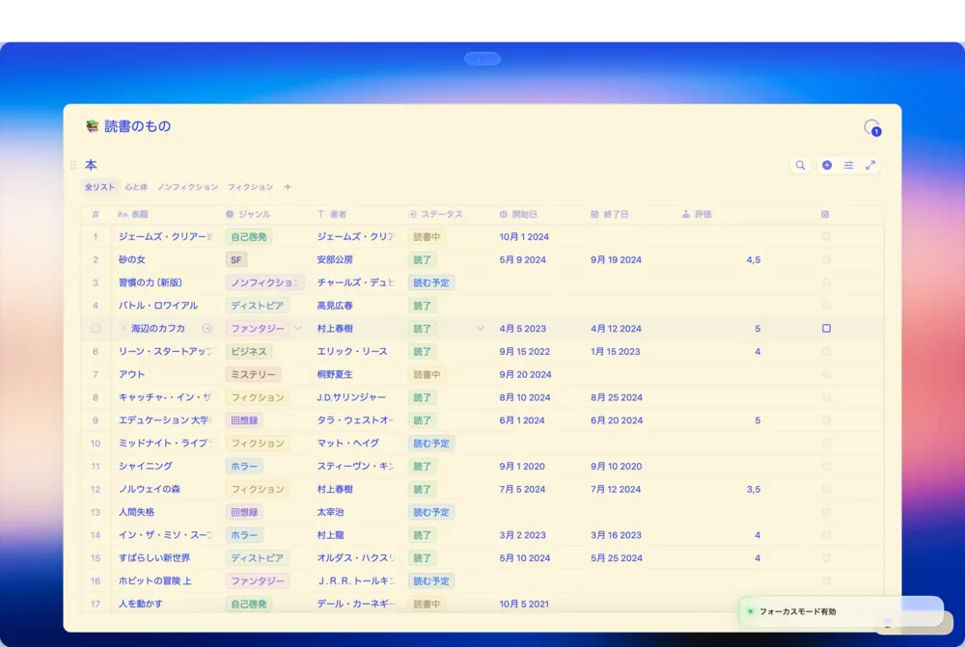Open the ミステリー genre tag in アウト row
The width and height of the screenshot is (965, 647).
click(x=253, y=374)
